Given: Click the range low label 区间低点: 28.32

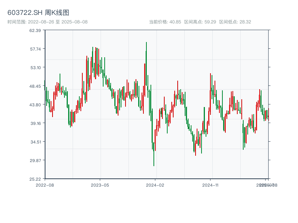Looking at the screenshot, I should pyautogui.click(x=235, y=22).
